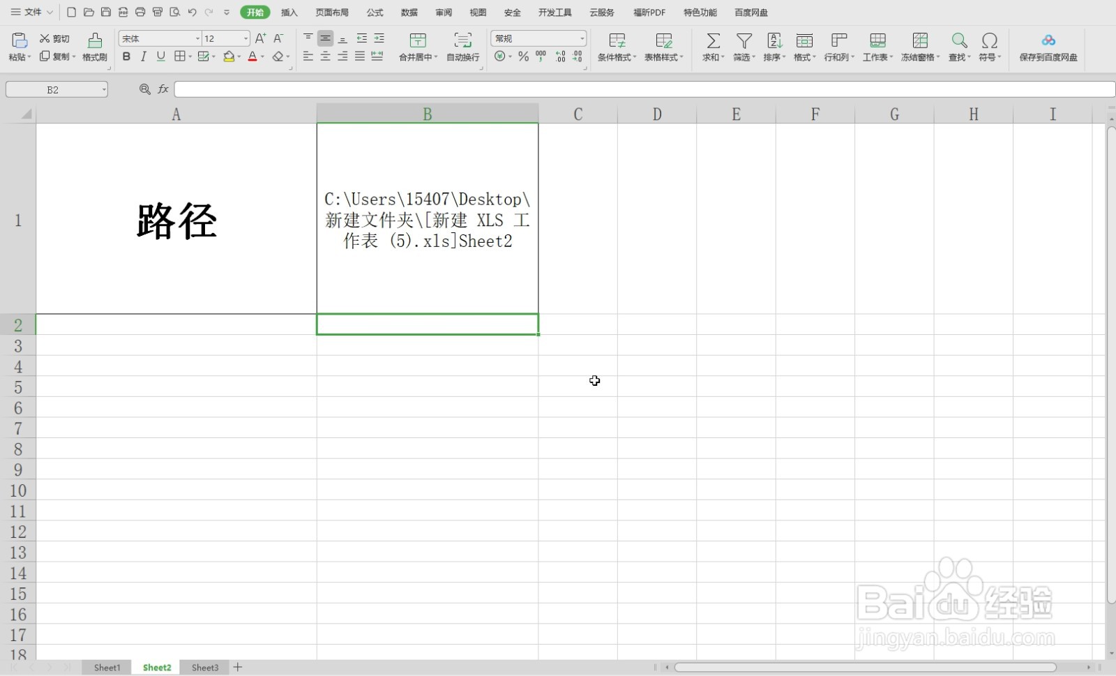The width and height of the screenshot is (1116, 676).
Task: Open Table Style (表格样式) dropdown
Action: pyautogui.click(x=663, y=47)
